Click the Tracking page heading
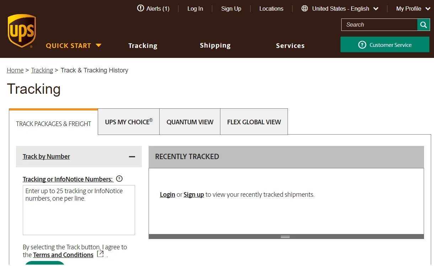The width and height of the screenshot is (434, 266). point(34,89)
